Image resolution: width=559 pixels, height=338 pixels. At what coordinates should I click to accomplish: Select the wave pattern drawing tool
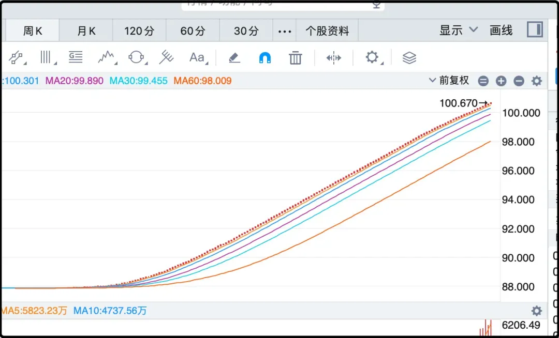tap(106, 57)
